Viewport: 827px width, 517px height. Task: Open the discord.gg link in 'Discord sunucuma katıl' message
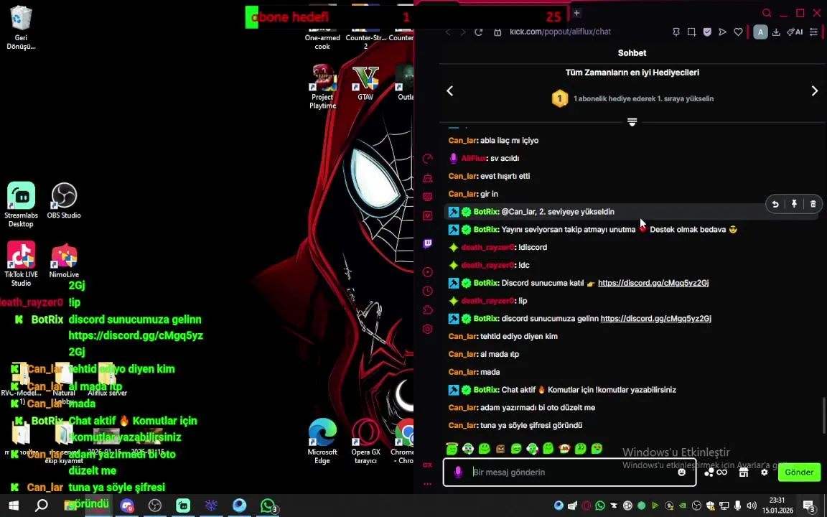tap(653, 284)
